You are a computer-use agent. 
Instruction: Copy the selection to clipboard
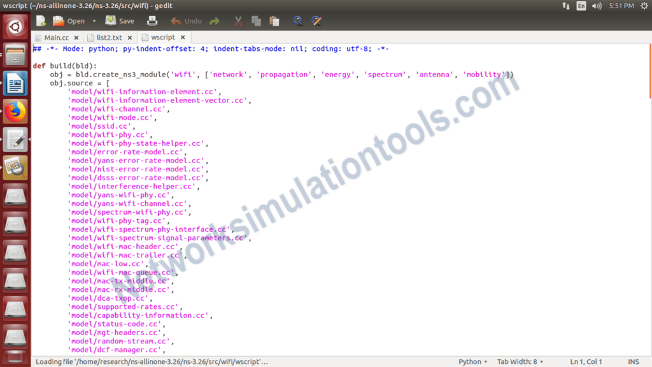coord(256,20)
